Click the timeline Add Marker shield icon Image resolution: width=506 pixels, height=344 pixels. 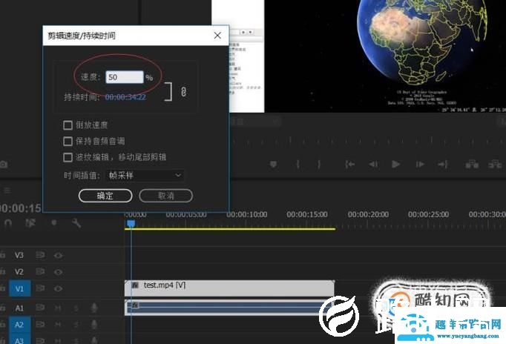coord(54,222)
